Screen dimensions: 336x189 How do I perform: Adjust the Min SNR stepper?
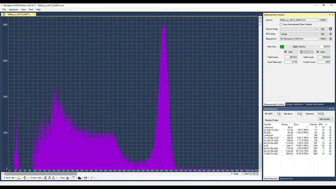pos(279,114)
